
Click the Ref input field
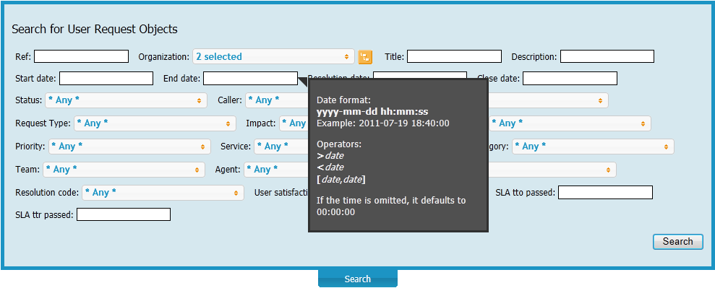[81, 56]
